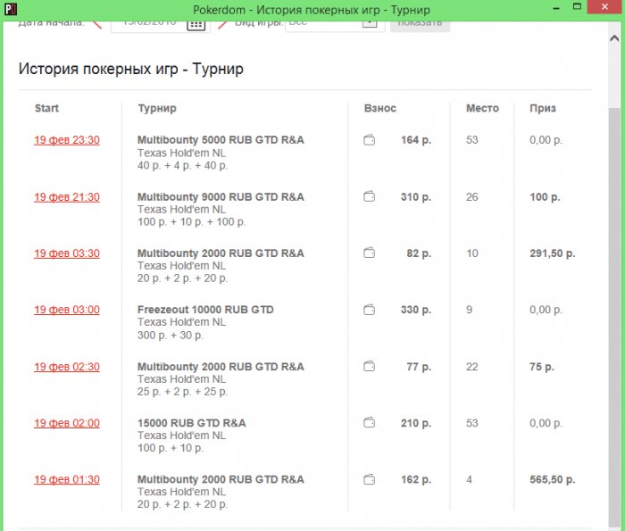Open the 19 фев 23:30 tournament link
This screenshot has width=625, height=531.
67,140
